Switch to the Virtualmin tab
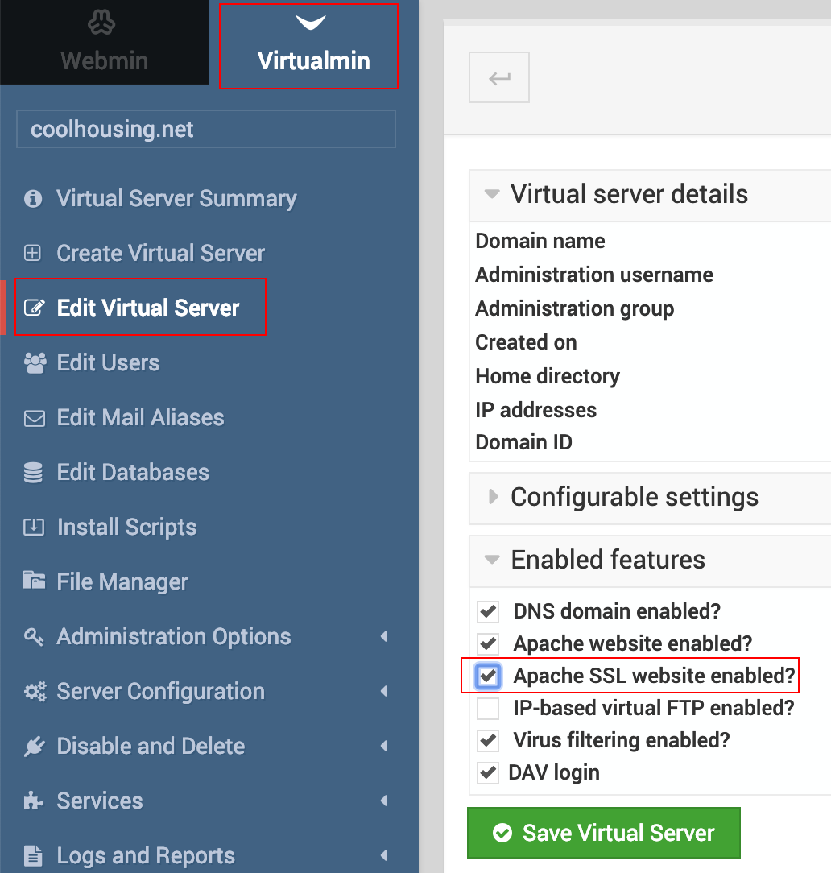 pyautogui.click(x=314, y=43)
